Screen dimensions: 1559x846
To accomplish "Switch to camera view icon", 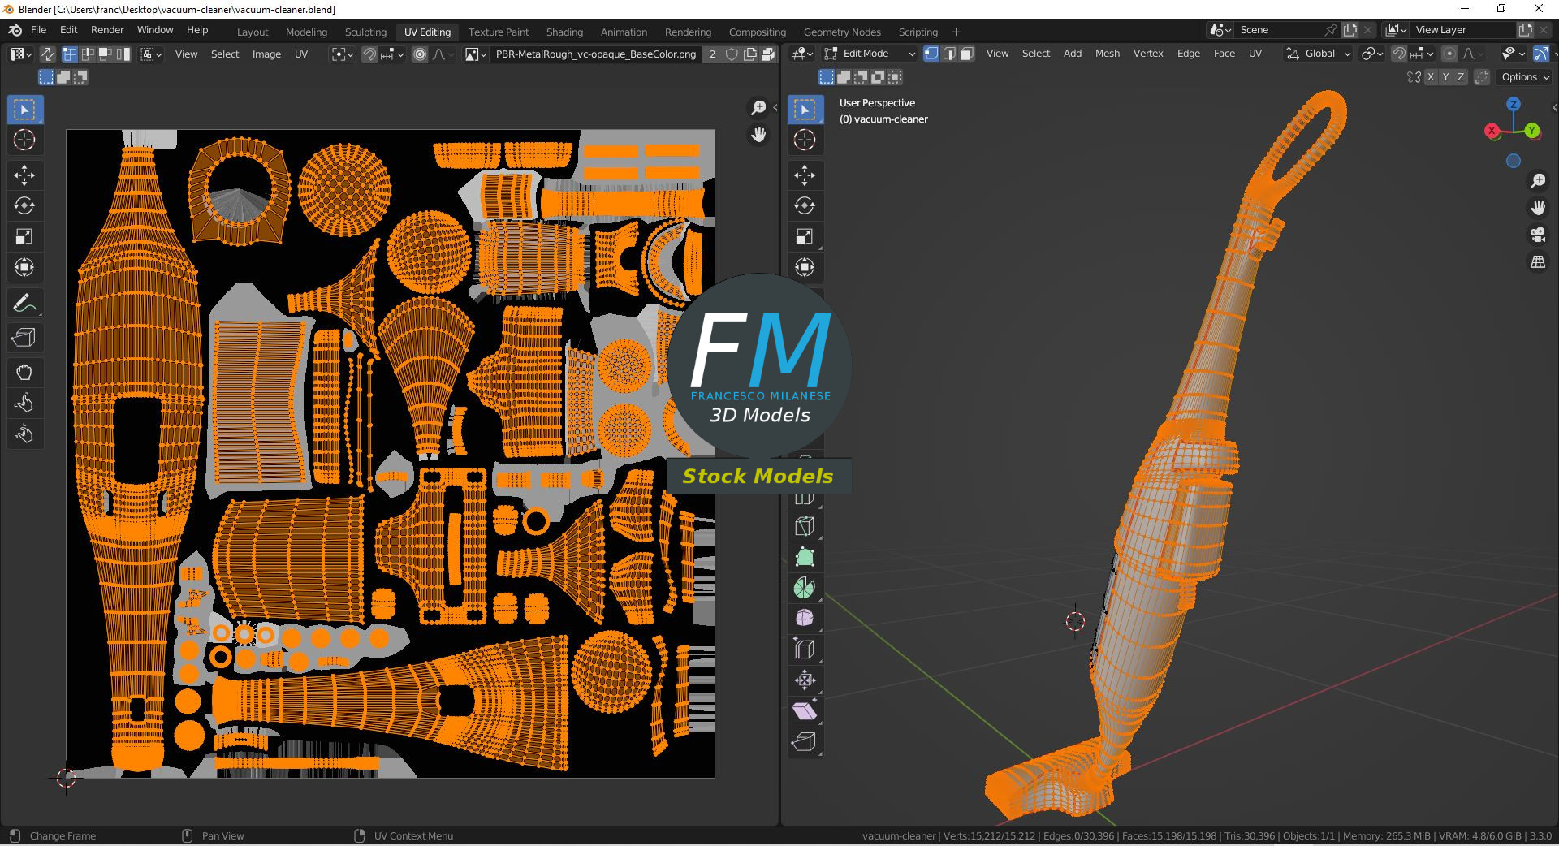I will (1538, 235).
